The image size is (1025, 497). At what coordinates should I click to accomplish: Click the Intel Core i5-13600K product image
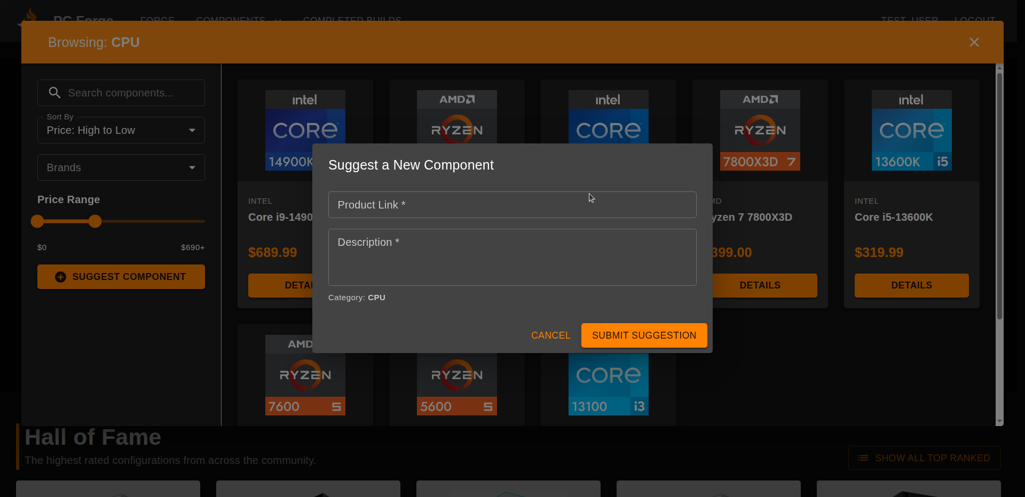911,130
